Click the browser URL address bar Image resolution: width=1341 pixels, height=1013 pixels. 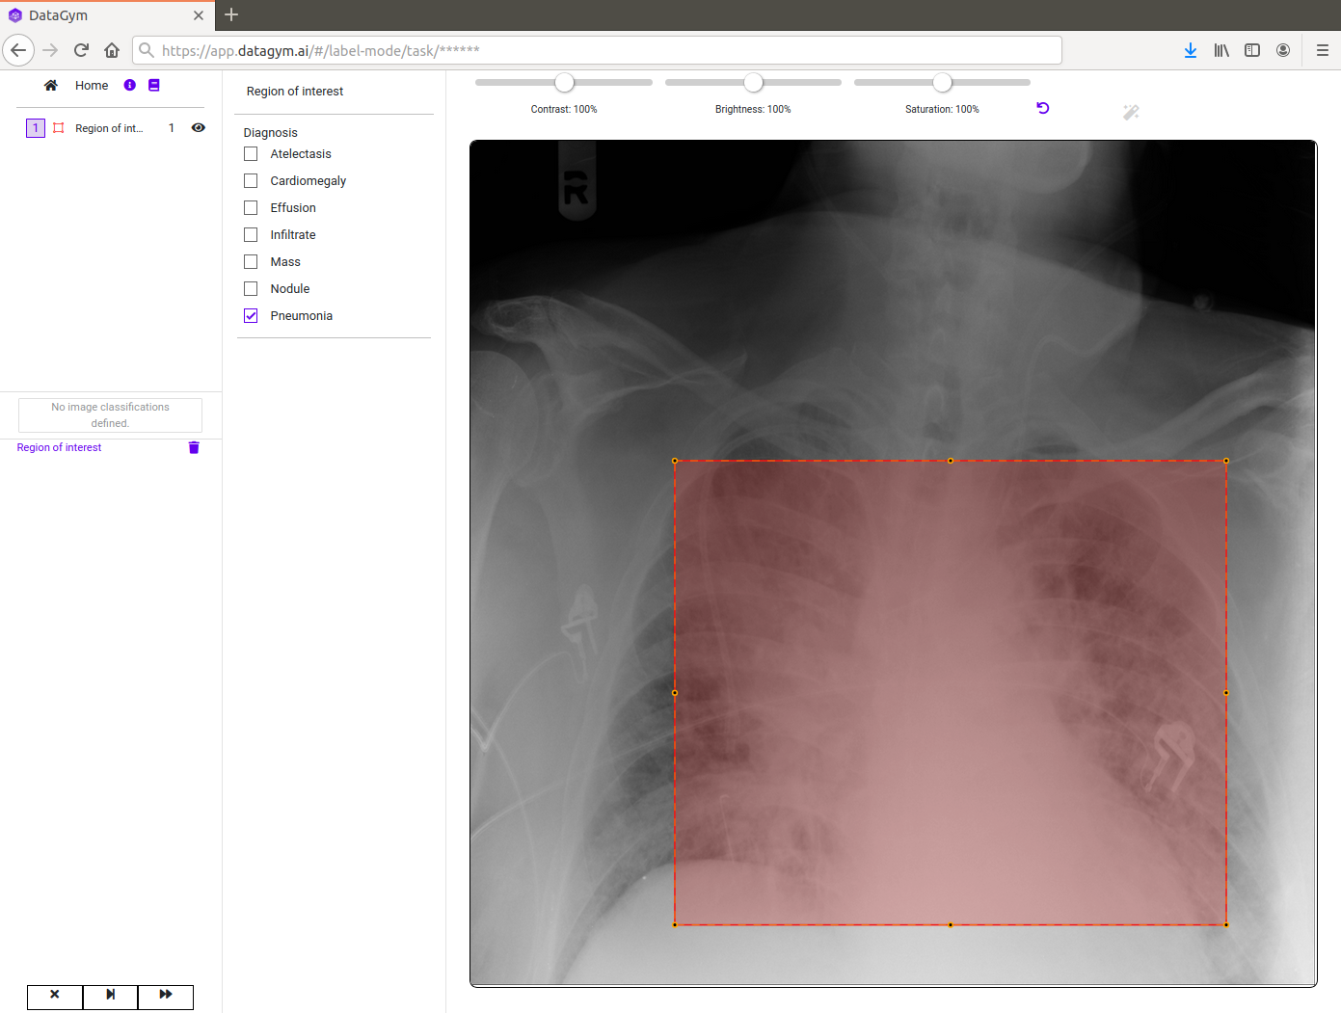[598, 50]
